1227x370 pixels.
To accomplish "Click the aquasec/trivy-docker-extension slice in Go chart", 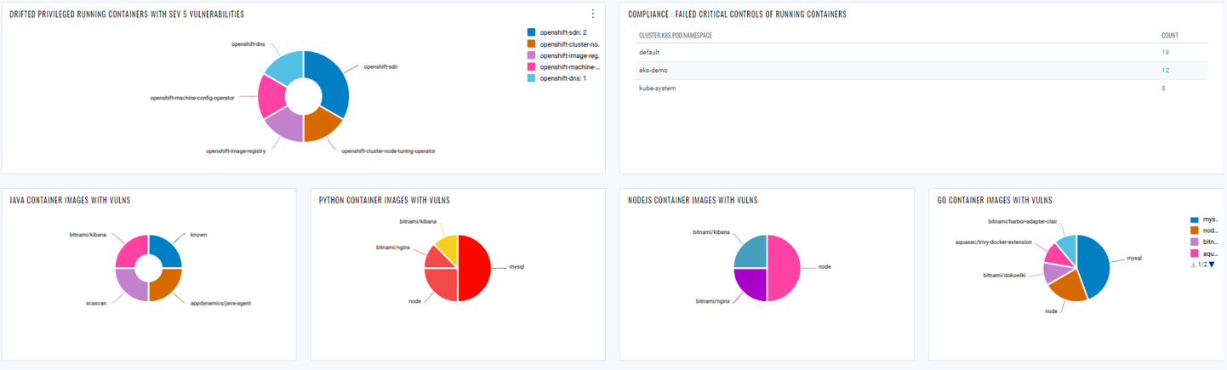I will click(1055, 254).
